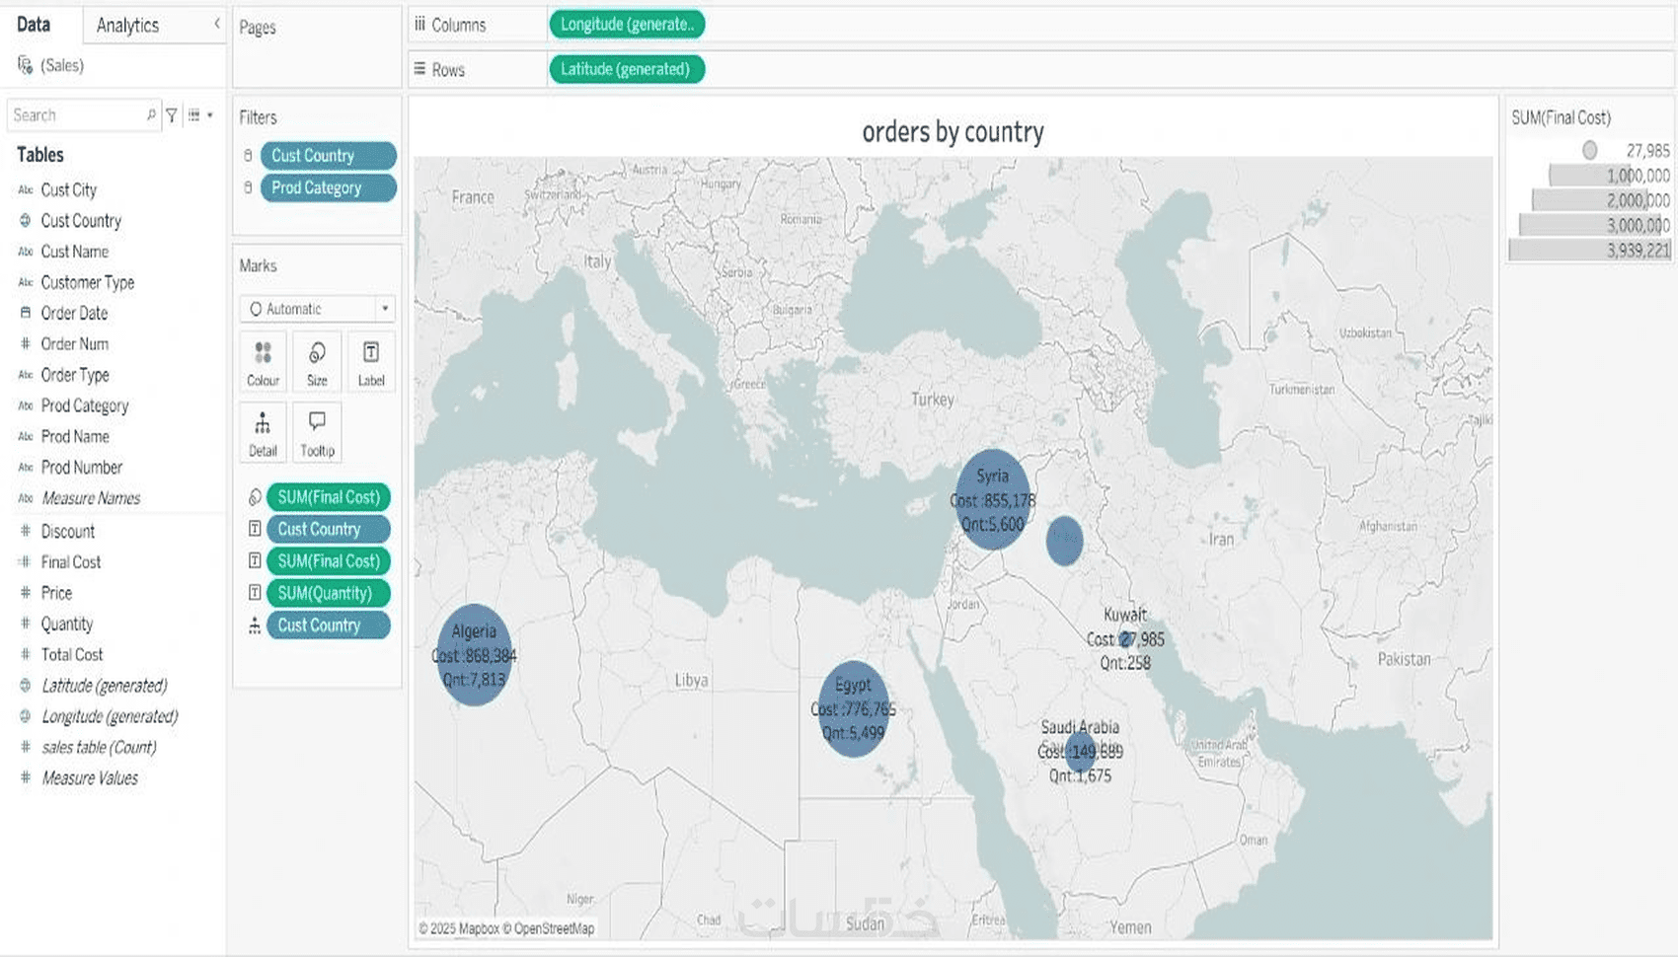Image resolution: width=1678 pixels, height=957 pixels.
Task: Click the Columns shelf icon
Action: (x=419, y=25)
